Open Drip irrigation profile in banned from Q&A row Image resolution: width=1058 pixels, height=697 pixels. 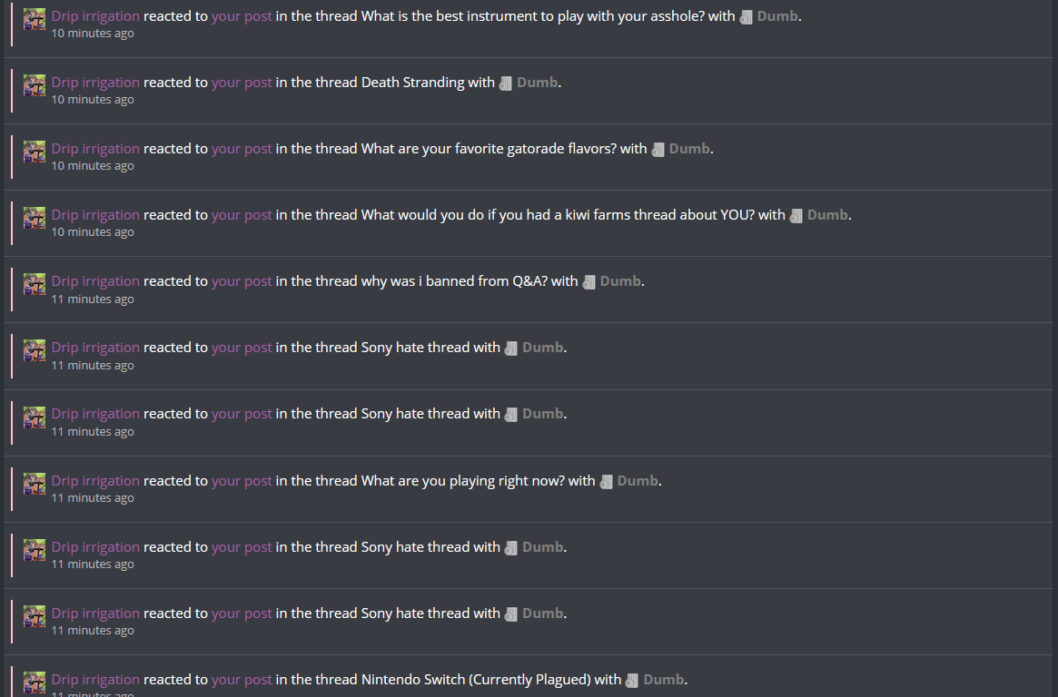point(95,281)
